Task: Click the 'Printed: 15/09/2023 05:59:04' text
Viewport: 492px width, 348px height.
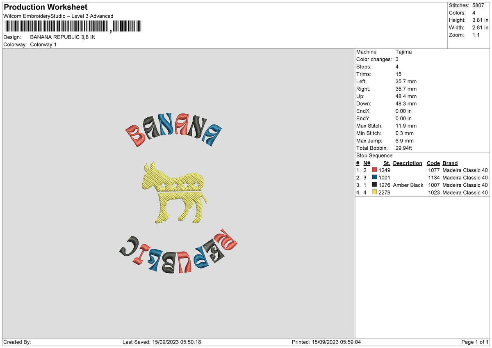Action: (326, 342)
